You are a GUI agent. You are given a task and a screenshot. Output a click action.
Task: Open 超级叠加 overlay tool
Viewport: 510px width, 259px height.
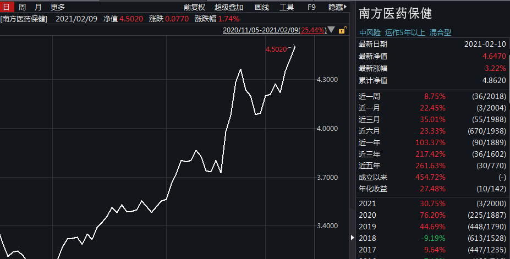tap(229, 7)
